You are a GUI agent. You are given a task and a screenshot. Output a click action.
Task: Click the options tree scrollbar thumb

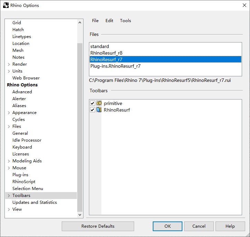pyautogui.click(x=80, y=127)
